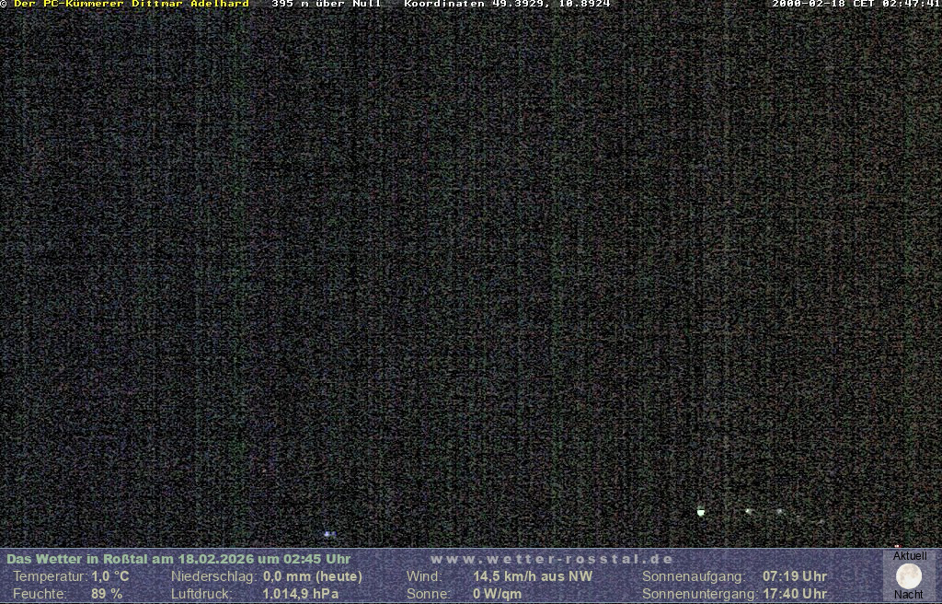Click the 'Der PC-Kümmerer Dittmar Adelhard' text
The image size is (942, 604).
pyautogui.click(x=132, y=5)
